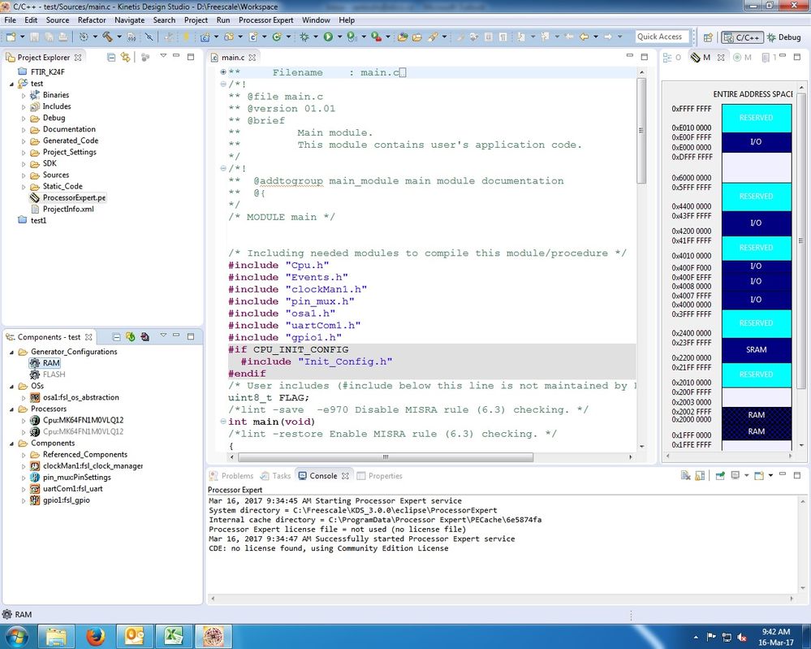Screen dimensions: 811x649
Task: Click RESERVED block at 0xFFFF FFFF
Action: (756, 118)
